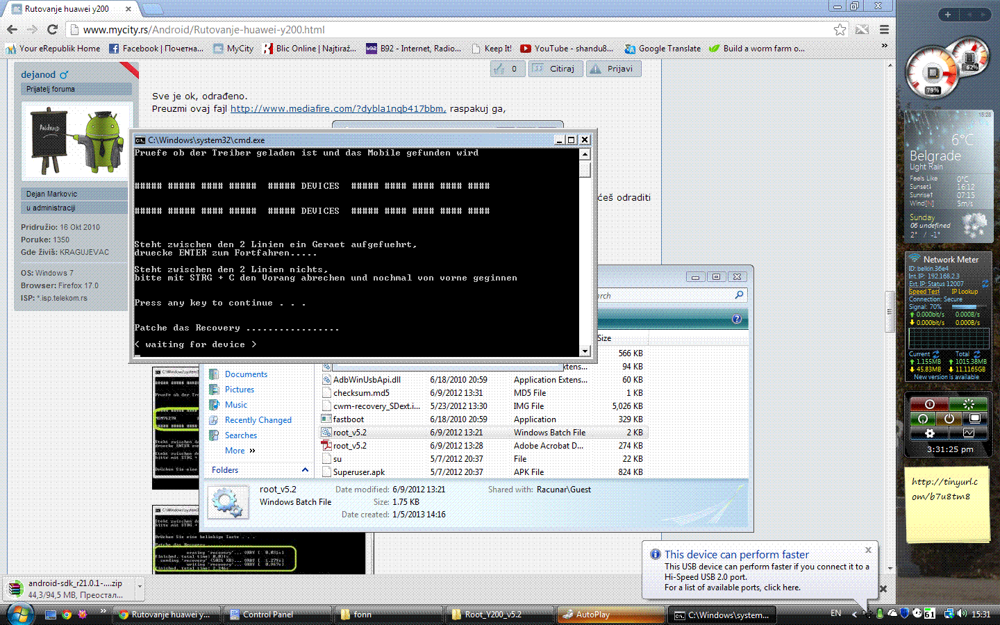The width and height of the screenshot is (1000, 625).
Task: Select the cwm-recovery_SDext image file
Action: click(x=376, y=406)
